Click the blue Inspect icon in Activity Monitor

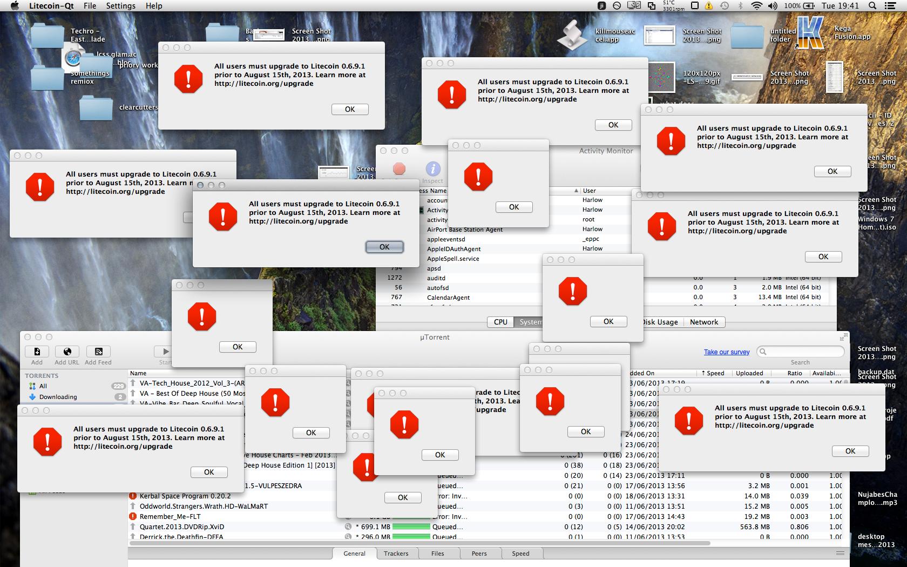[x=432, y=168]
